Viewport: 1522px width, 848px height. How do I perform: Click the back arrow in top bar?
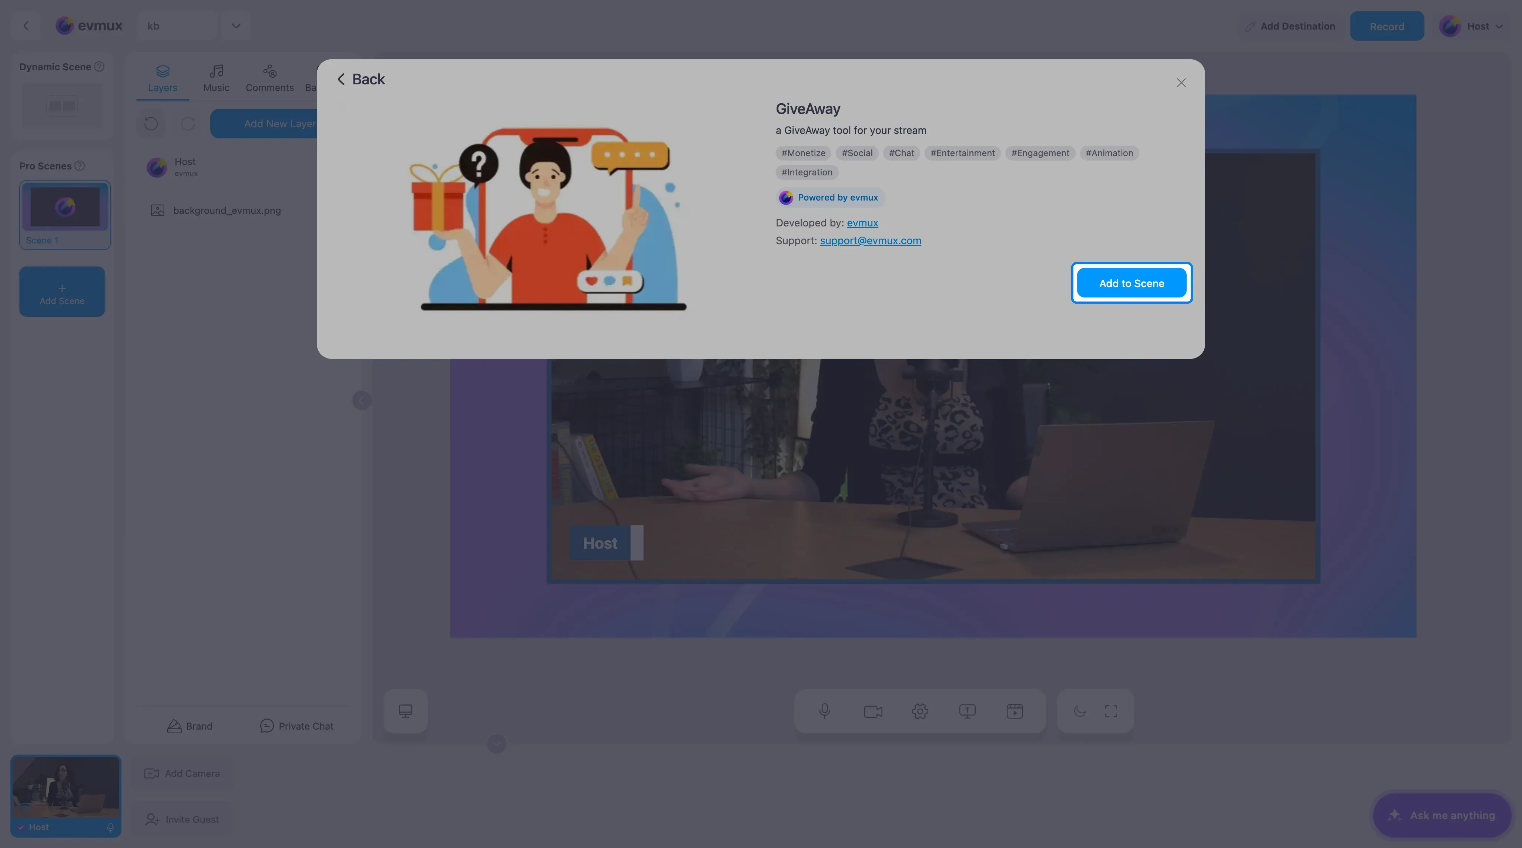(26, 26)
